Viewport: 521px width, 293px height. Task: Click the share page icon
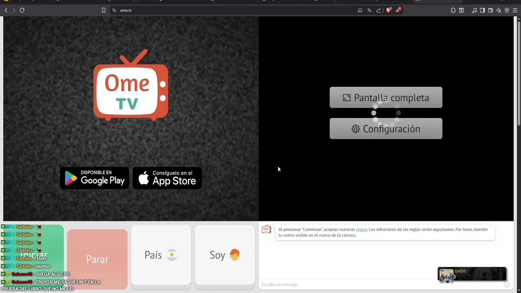(x=379, y=10)
